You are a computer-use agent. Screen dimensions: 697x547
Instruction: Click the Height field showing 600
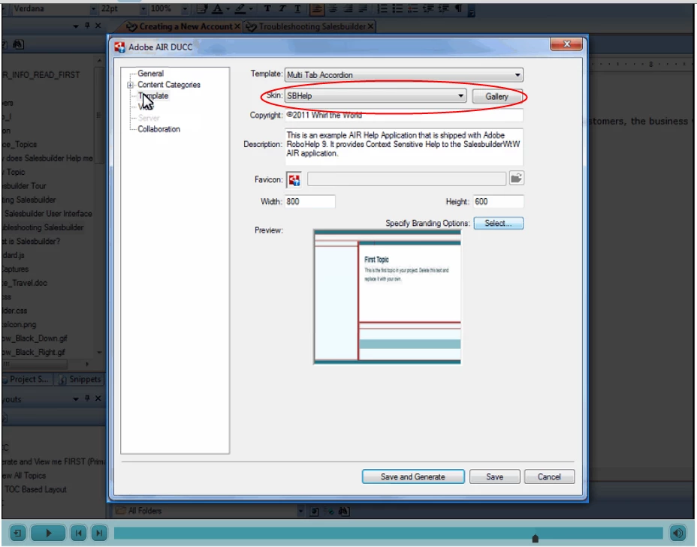(498, 202)
